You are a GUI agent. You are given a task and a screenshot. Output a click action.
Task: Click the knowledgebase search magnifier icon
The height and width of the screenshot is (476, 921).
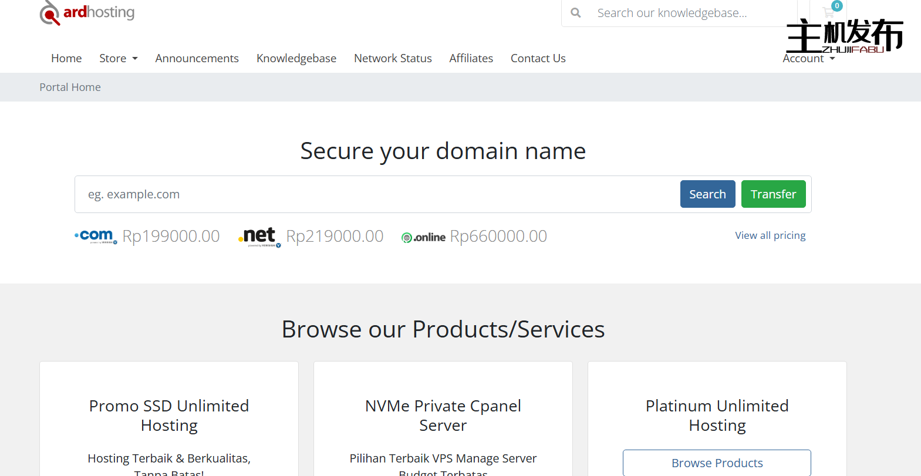[576, 13]
